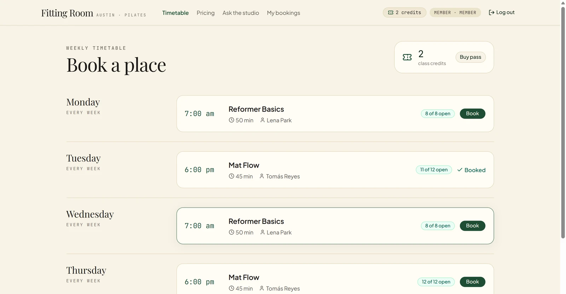Viewport: 566px width, 294px height.
Task: Click the Tuesday day heading
Action: tap(83, 158)
